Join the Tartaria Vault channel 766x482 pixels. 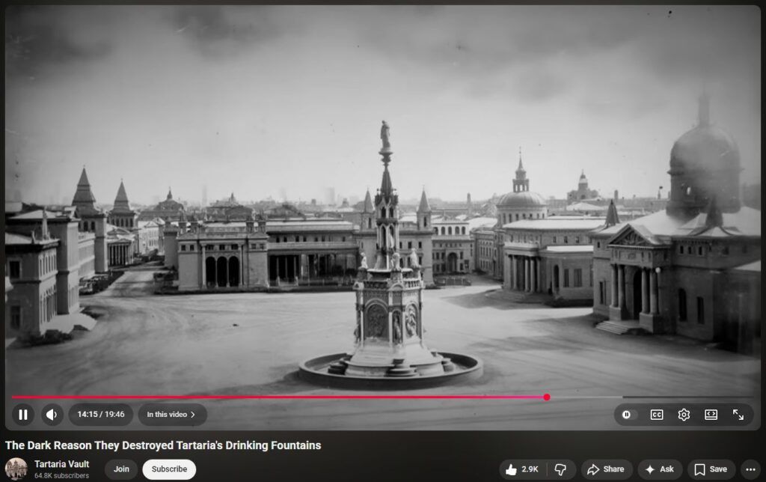[x=121, y=469]
